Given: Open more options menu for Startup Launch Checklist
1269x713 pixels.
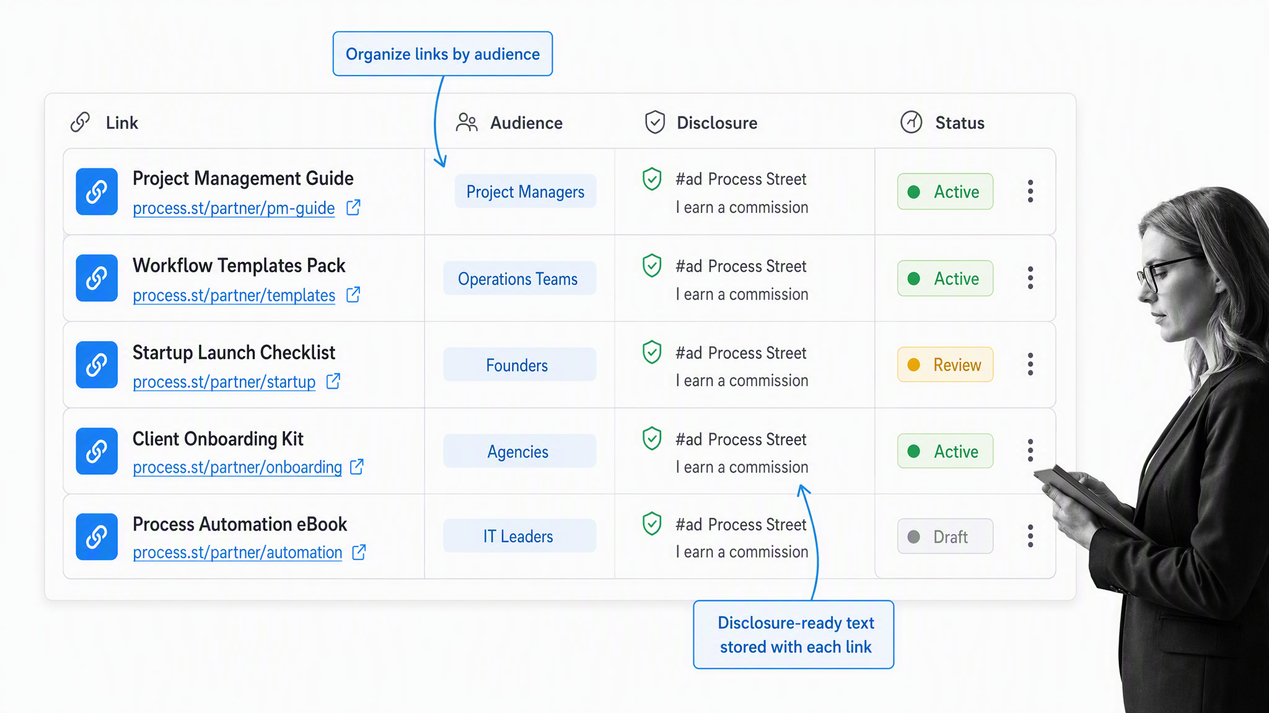Looking at the screenshot, I should click(1030, 365).
